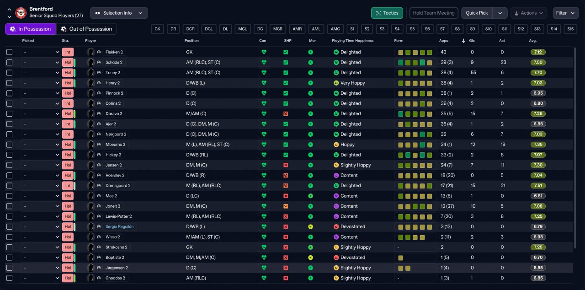This screenshot has height=290, width=585.
Task: Open the Selection Info dropdown
Action: (x=119, y=13)
